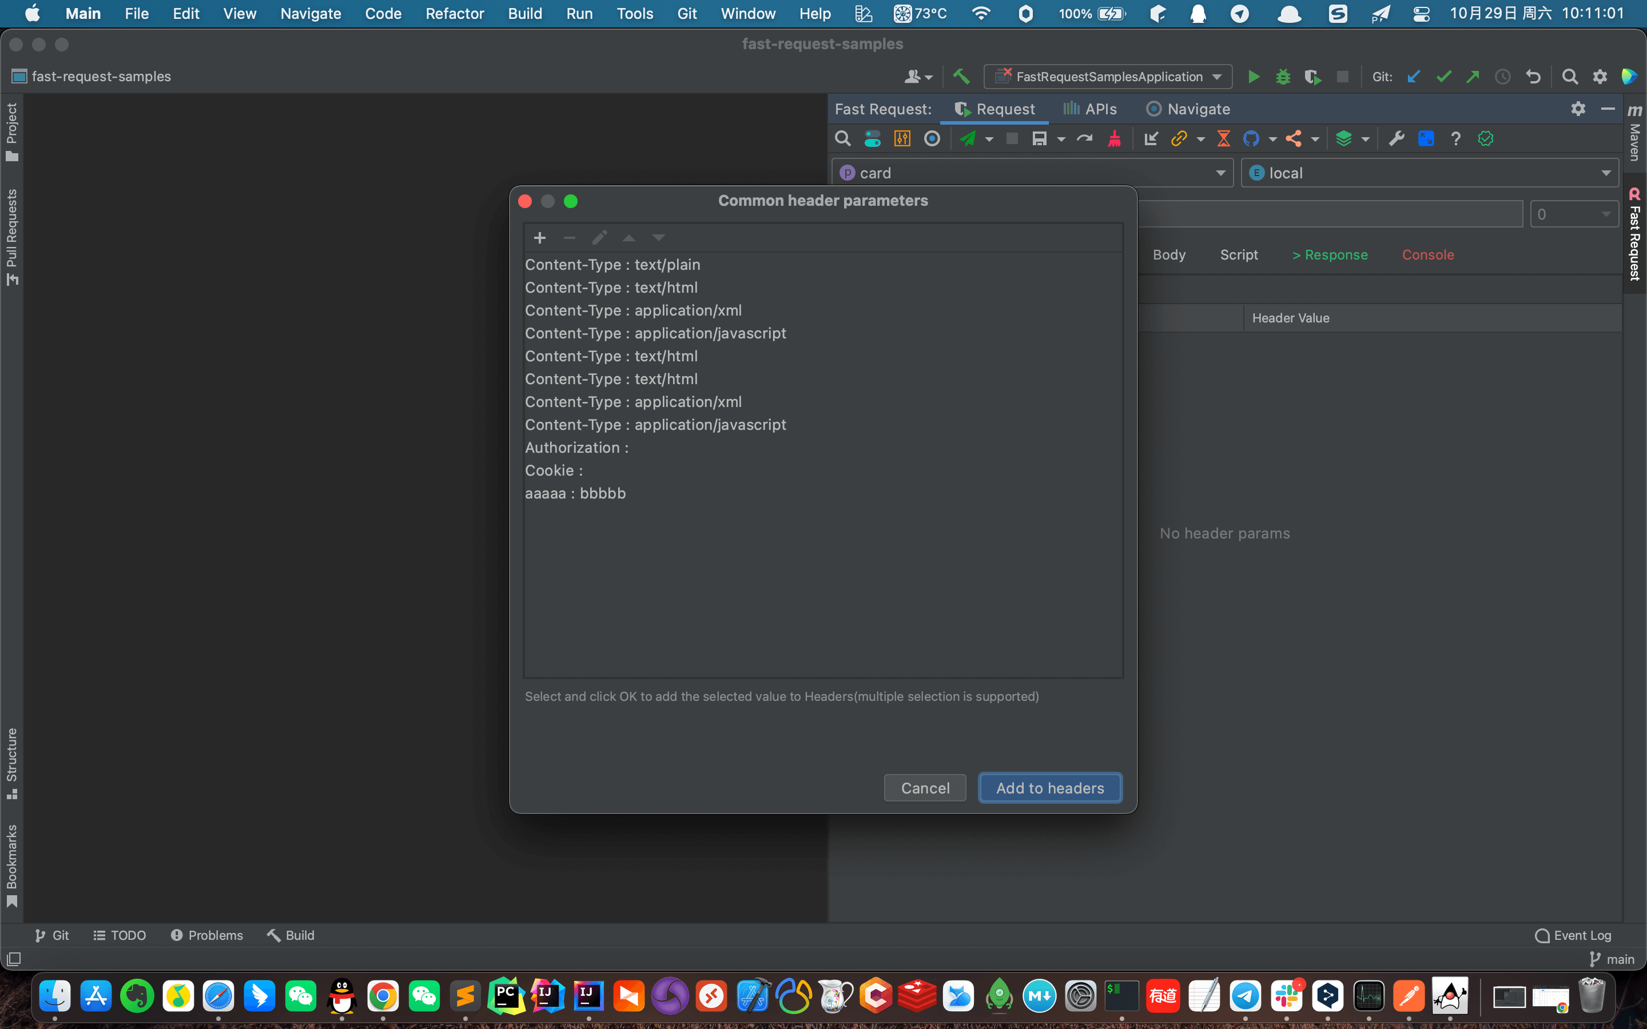Click the blue expand window icon
Image resolution: width=1647 pixels, height=1029 pixels.
tap(1426, 139)
